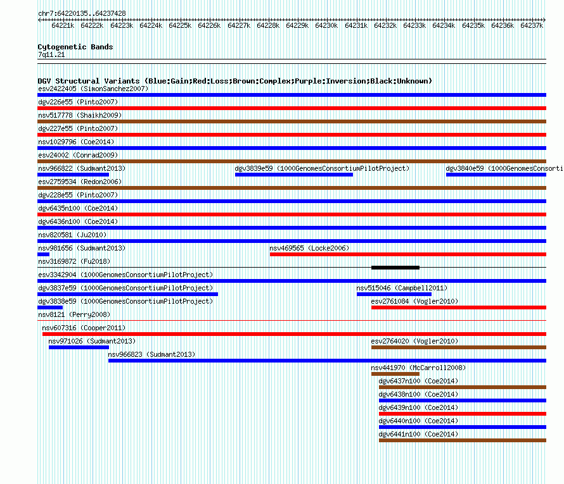The width and height of the screenshot is (564, 484).
Task: Click dgv6441n100 (Coe2014) complex variant
Action: tap(463, 440)
